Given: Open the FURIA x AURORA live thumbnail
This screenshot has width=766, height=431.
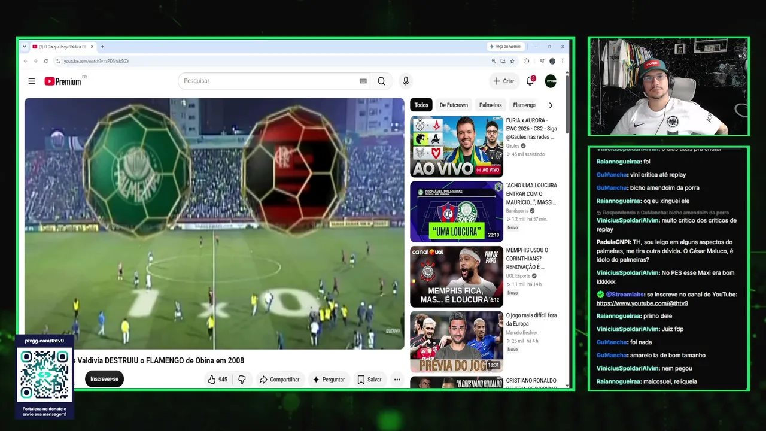Looking at the screenshot, I should click(457, 147).
